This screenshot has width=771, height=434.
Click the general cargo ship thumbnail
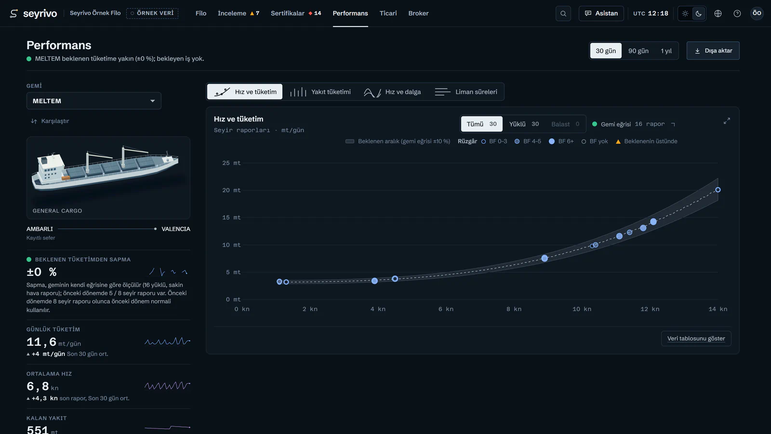(108, 177)
